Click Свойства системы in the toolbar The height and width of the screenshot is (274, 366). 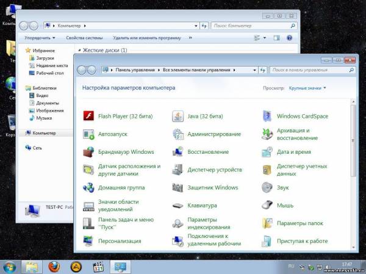84,38
